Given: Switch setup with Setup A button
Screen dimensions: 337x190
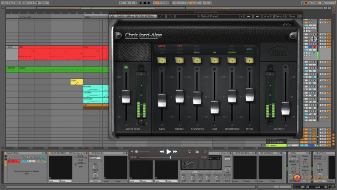Looking at the screenshot, I should [x=280, y=16].
